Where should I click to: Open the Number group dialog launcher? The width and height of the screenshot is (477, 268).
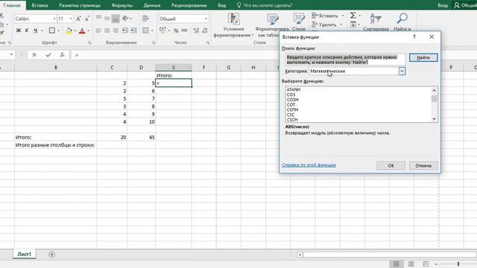pos(207,43)
